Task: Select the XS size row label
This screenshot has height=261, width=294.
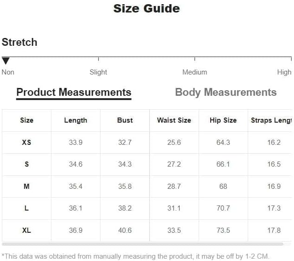Action: pyautogui.click(x=26, y=143)
